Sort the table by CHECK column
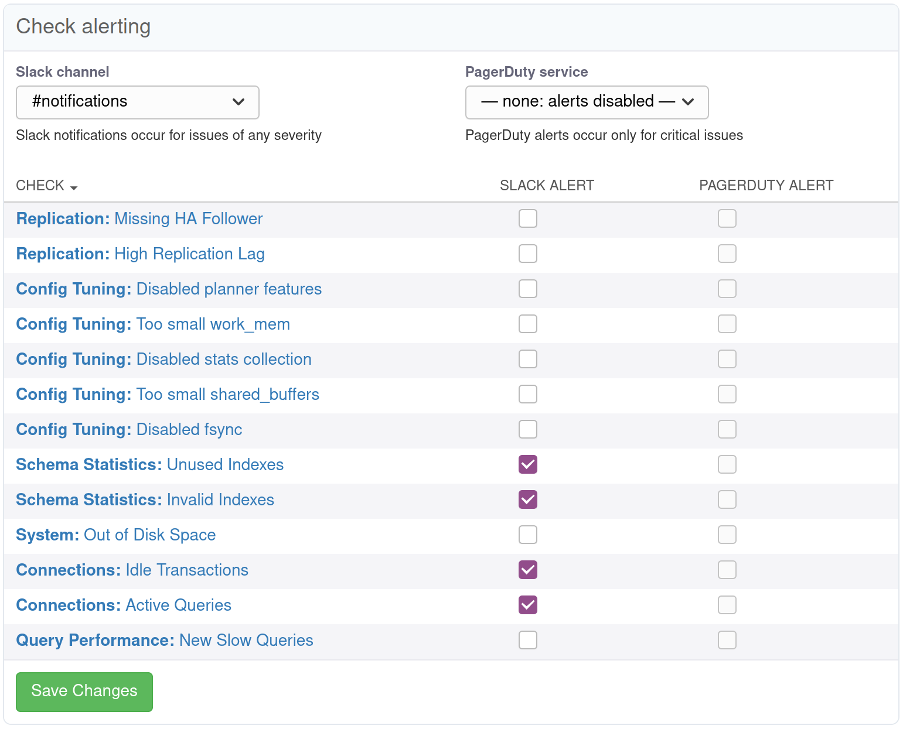Screen dimensions: 903x729 tap(47, 186)
